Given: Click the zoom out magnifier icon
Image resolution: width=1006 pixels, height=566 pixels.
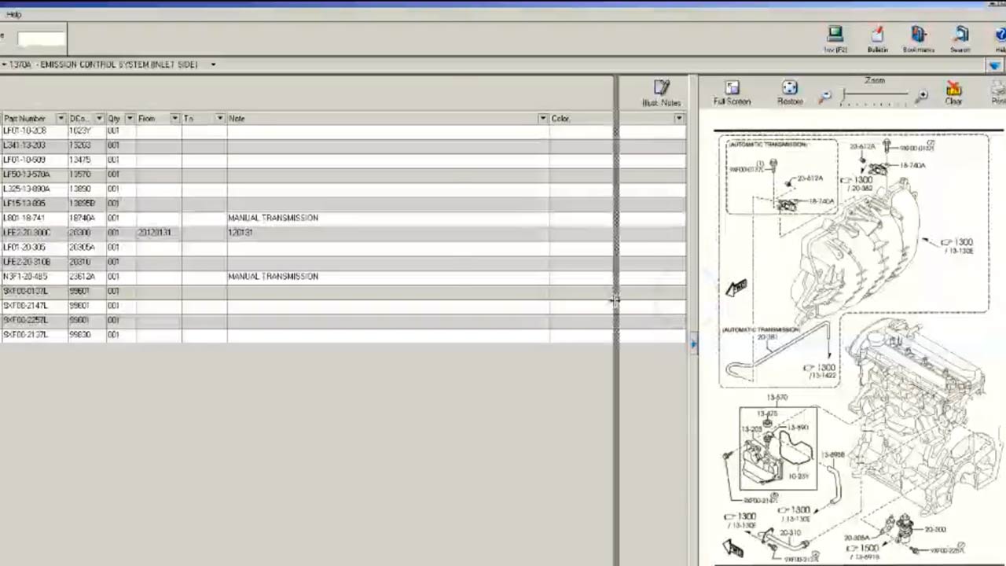Looking at the screenshot, I should pyautogui.click(x=824, y=96).
